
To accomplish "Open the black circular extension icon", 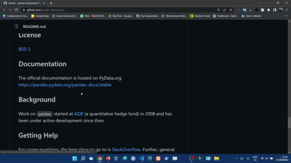I will 256,10.
